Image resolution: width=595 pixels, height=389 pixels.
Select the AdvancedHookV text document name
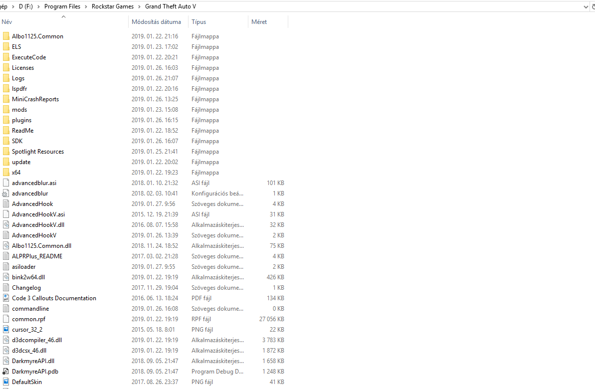click(x=34, y=235)
